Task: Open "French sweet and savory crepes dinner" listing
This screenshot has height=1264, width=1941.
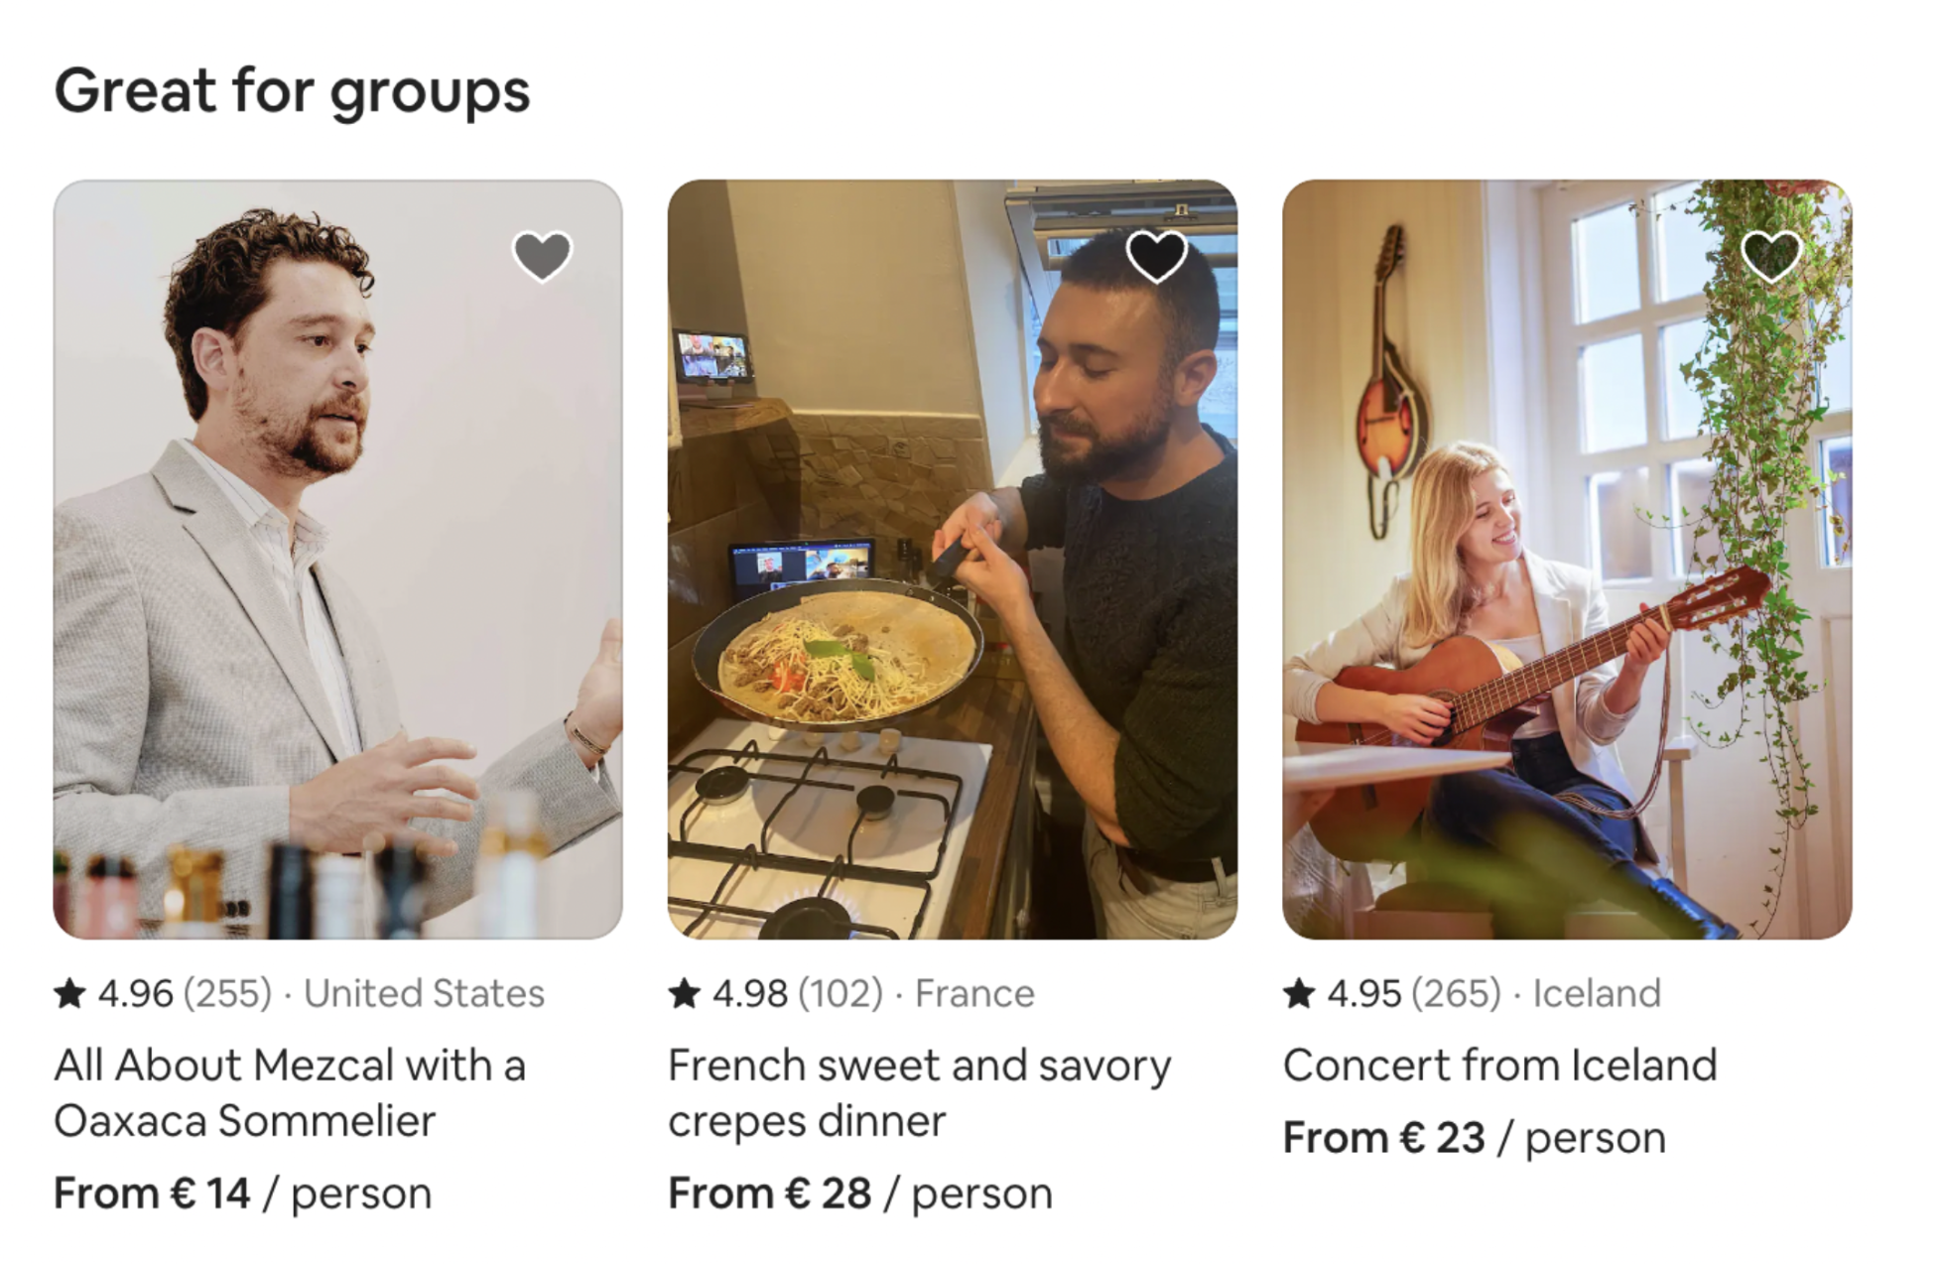Action: pos(919,1092)
